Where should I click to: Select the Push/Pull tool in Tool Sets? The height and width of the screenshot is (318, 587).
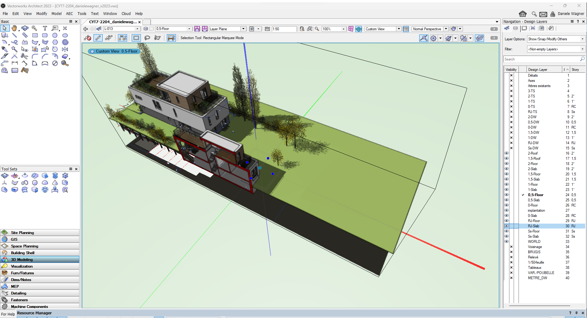point(25,176)
